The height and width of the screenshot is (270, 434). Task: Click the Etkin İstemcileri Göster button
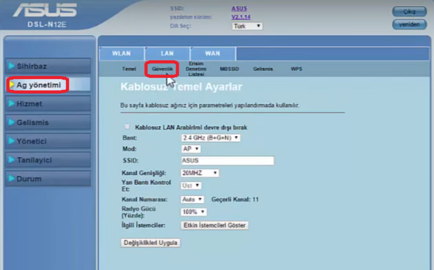214,225
